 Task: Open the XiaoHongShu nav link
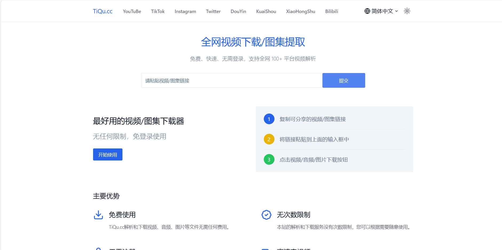(x=300, y=11)
